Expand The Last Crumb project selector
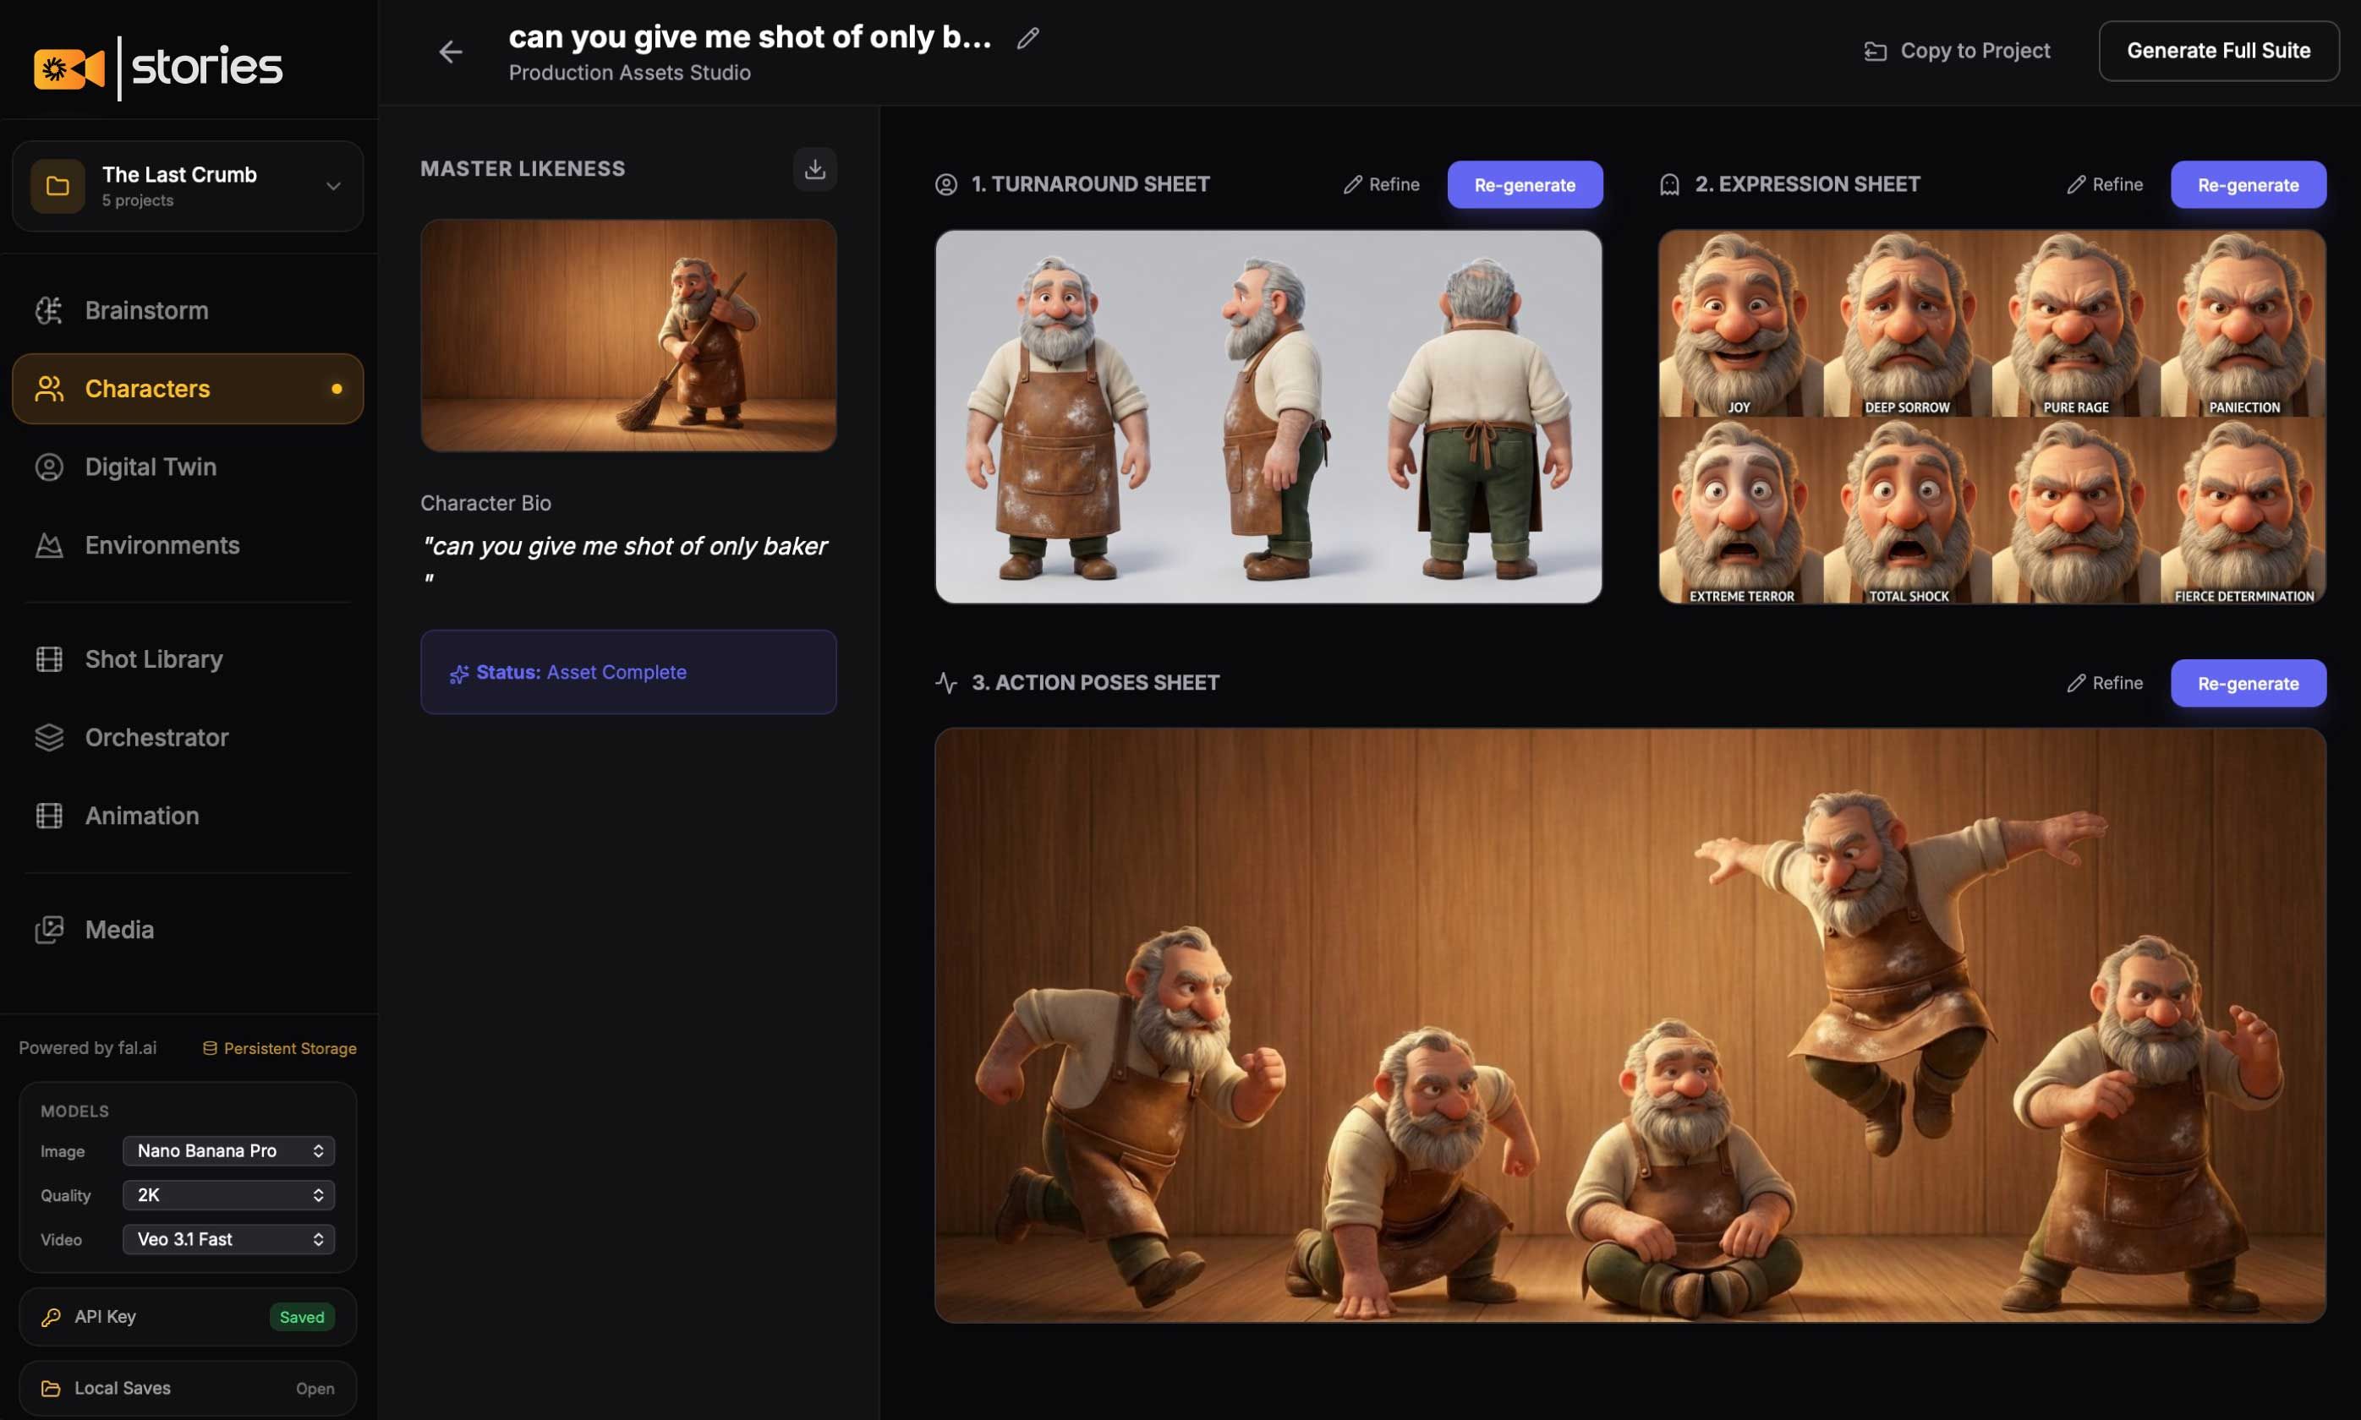2361x1420 pixels. [332, 186]
